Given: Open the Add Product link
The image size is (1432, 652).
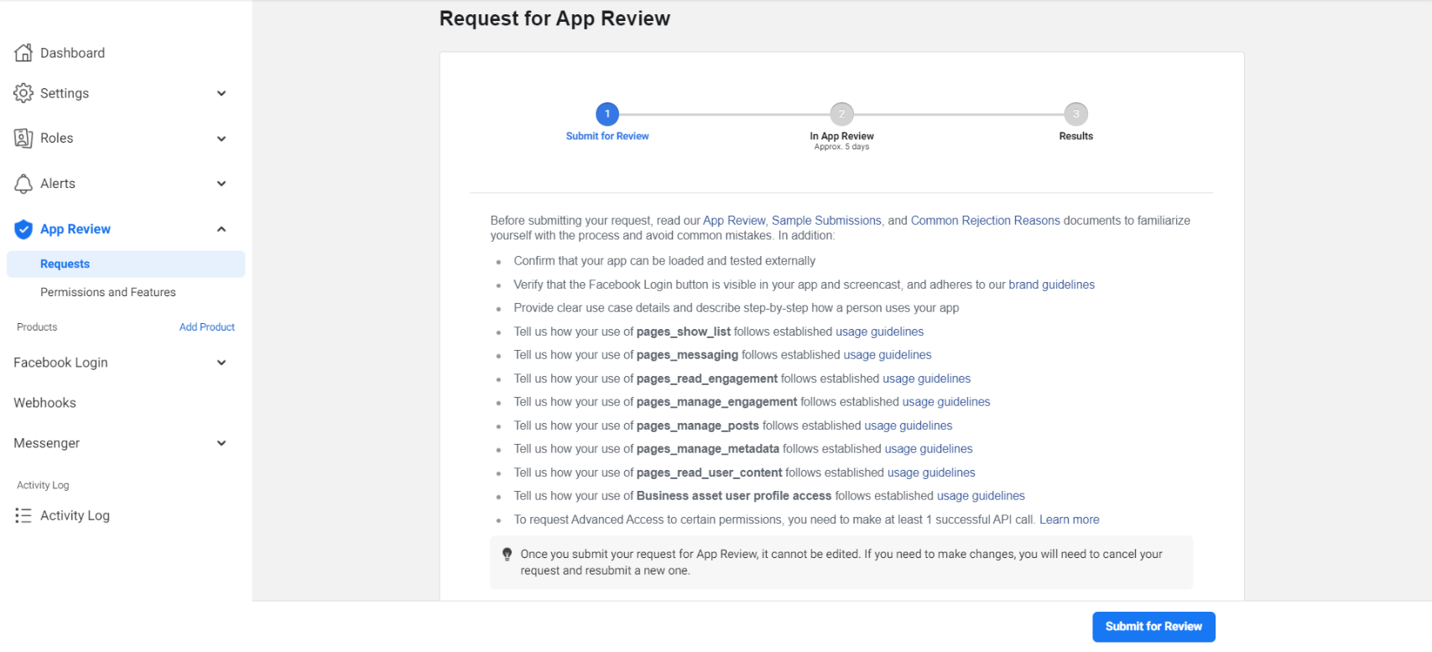Looking at the screenshot, I should coord(206,327).
